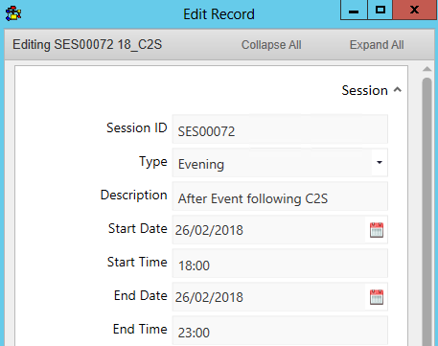This screenshot has width=438, height=346.
Task: Click the application icon in title bar
Action: point(13,13)
